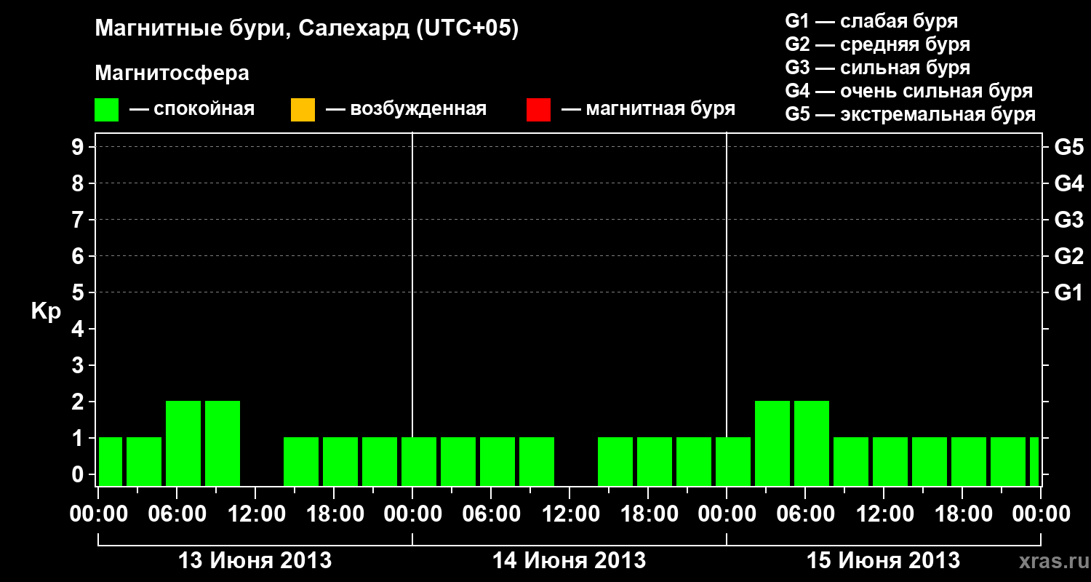This screenshot has width=1091, height=582.
Task: Click 'G1 — слабая буря' legend line
Action: point(871,21)
